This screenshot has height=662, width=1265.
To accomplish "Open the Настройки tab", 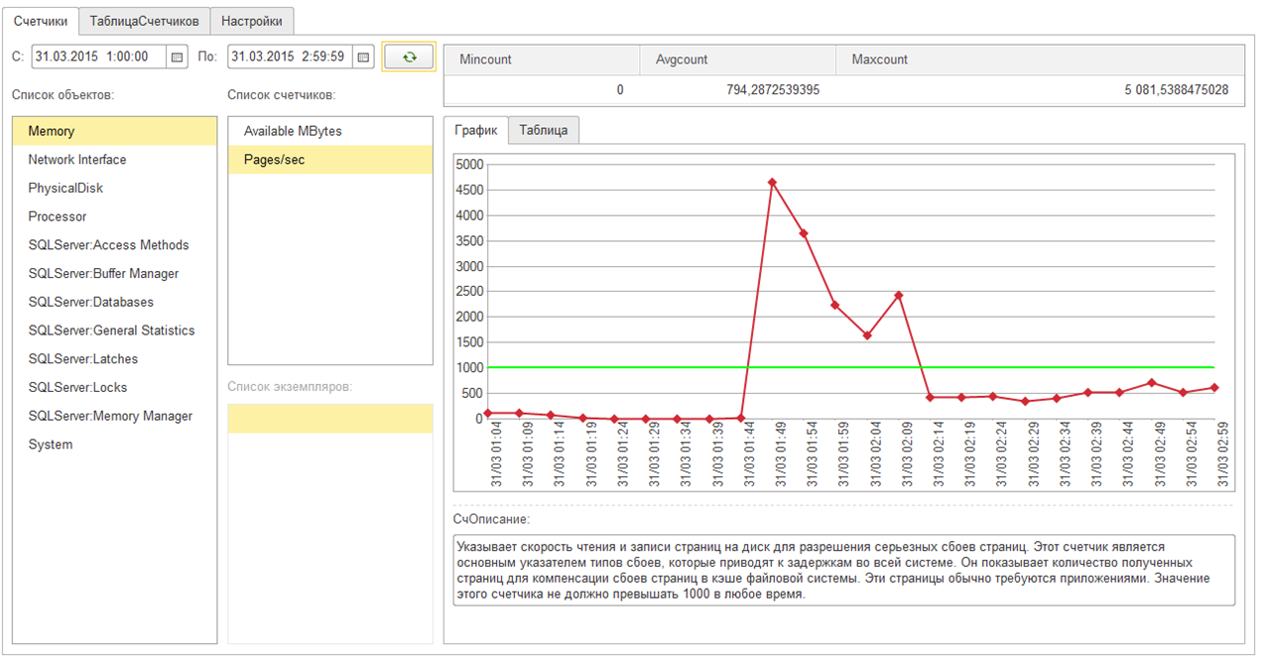I will tap(252, 21).
